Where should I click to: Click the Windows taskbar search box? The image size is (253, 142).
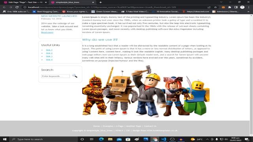[x=43, y=139]
